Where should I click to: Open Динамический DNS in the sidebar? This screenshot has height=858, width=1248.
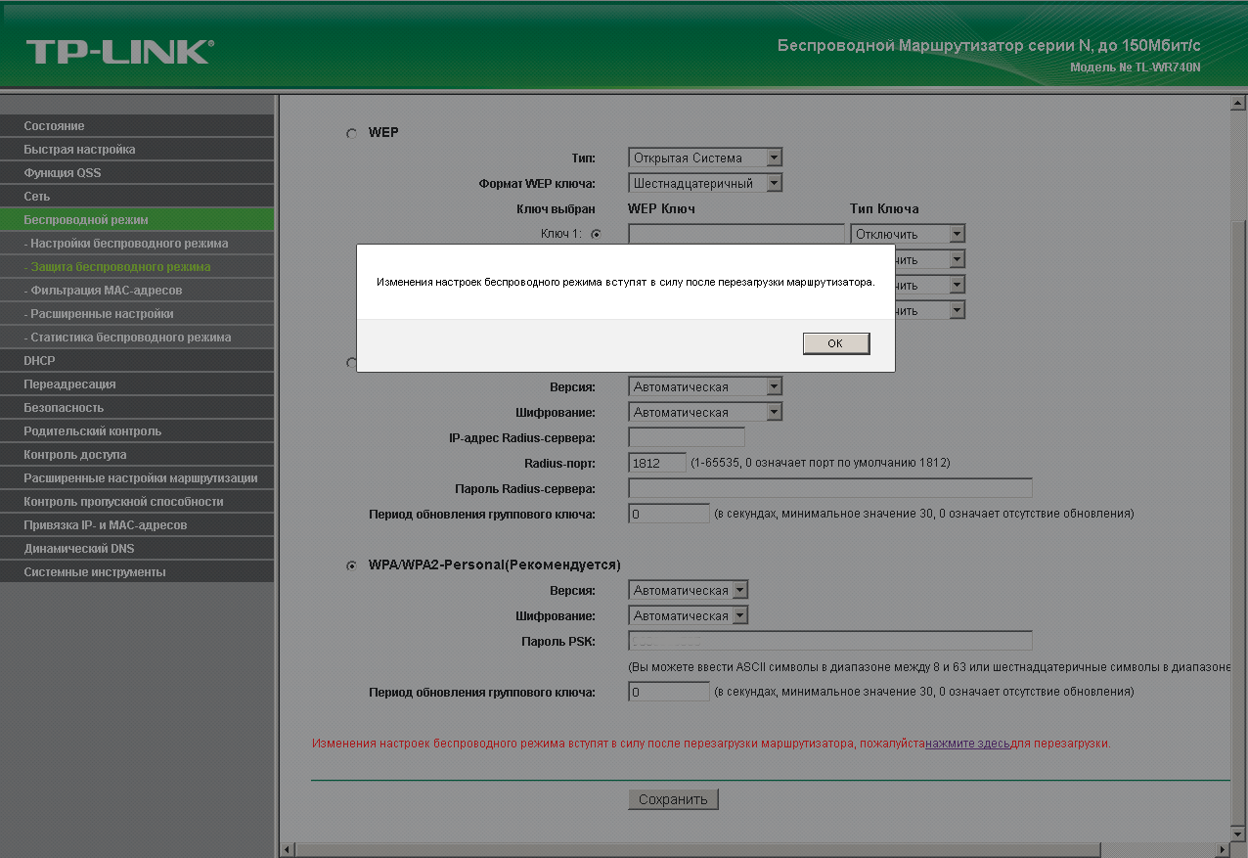[137, 549]
